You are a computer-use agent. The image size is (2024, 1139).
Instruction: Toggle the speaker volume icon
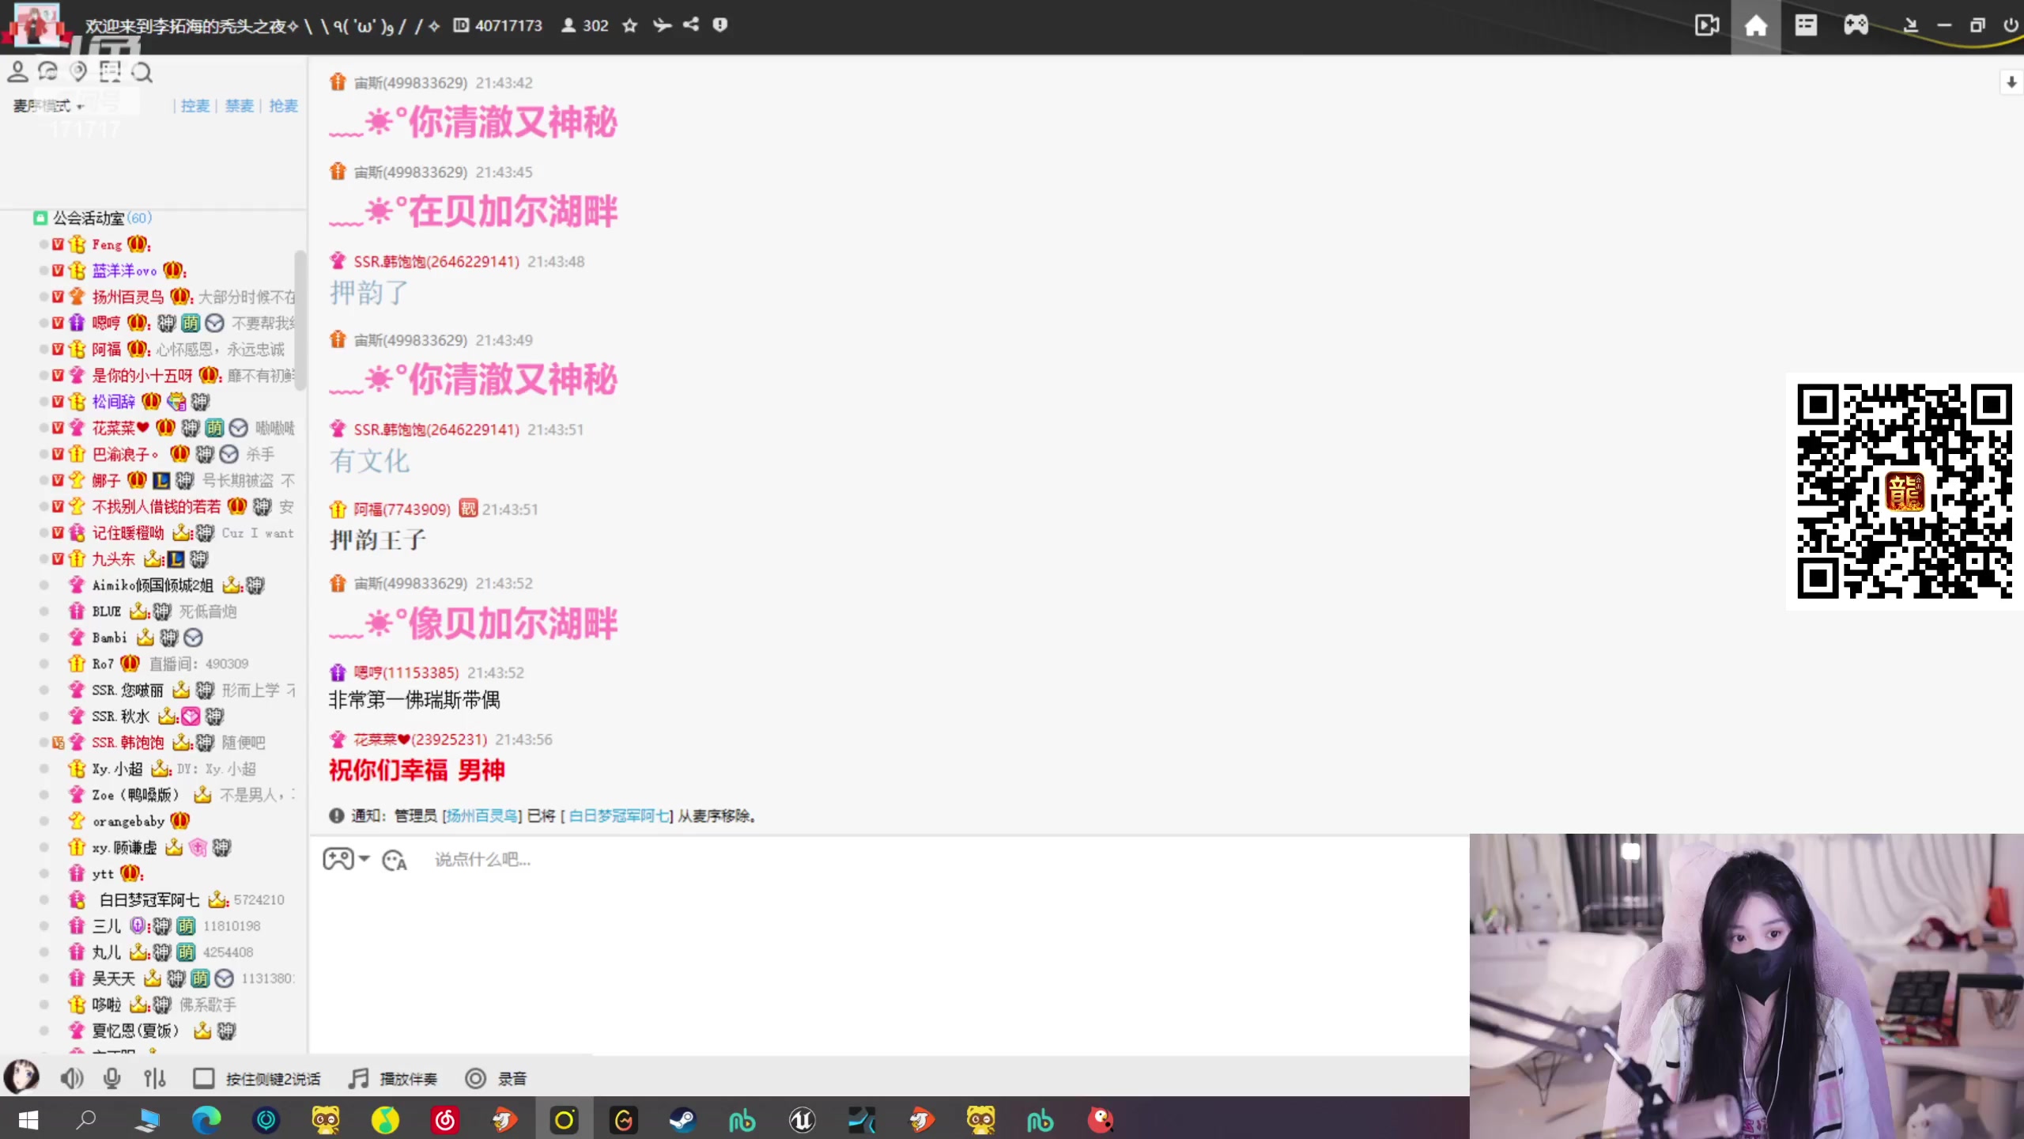click(71, 1078)
